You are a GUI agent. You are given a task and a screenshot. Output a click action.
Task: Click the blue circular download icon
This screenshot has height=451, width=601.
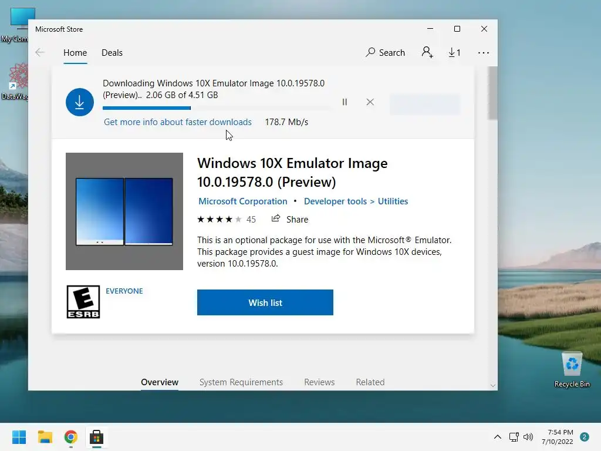80,102
